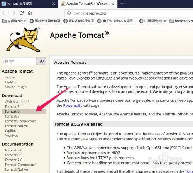Image resolution: width=193 pixels, height=173 pixels.
Task: Click the Apache Tomcat section heading in content
Action: 70,62
